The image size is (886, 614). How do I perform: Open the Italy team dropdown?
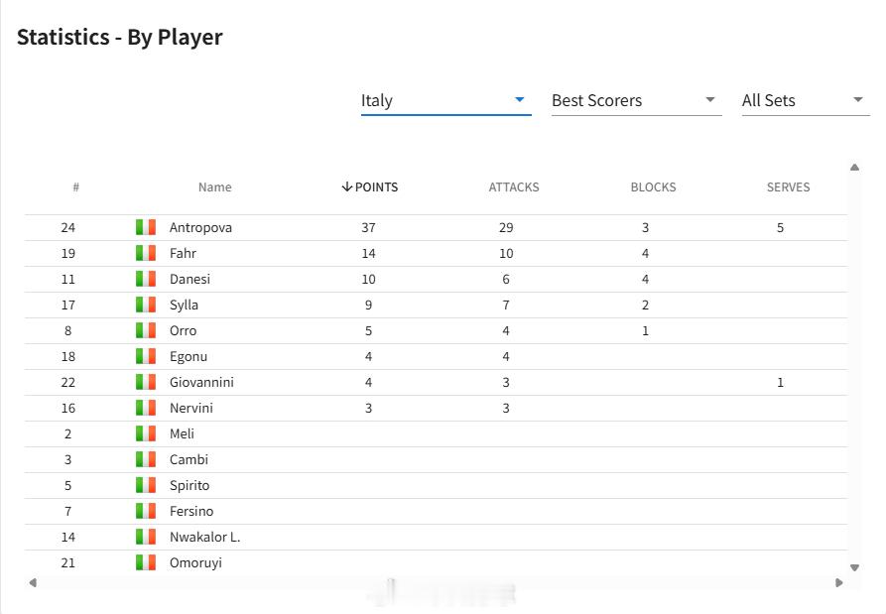(x=445, y=100)
